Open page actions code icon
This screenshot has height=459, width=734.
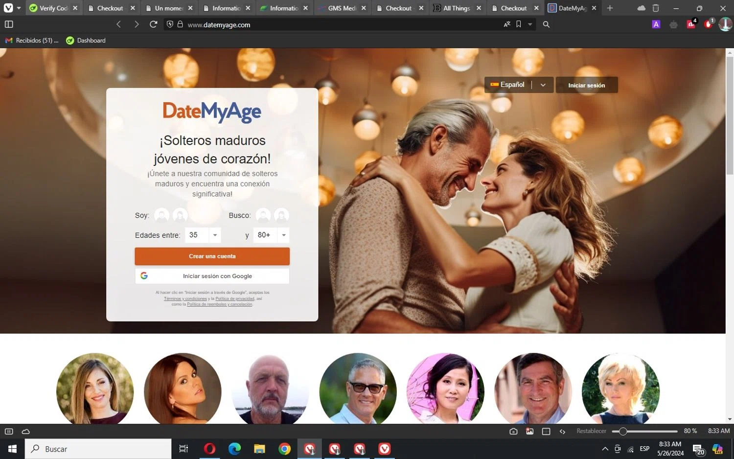click(562, 431)
